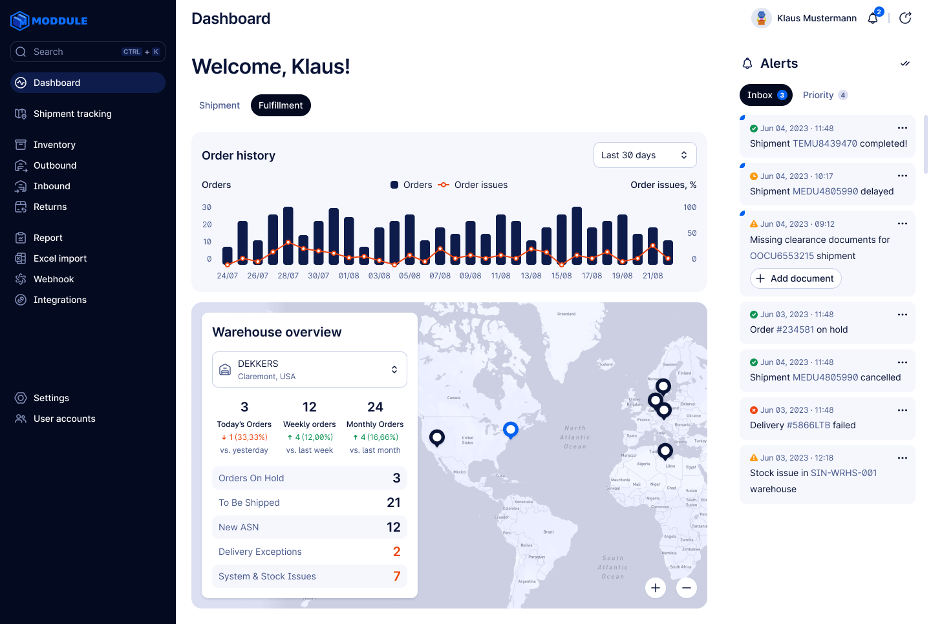
Task: Mark all alerts as read
Action: coord(905,63)
